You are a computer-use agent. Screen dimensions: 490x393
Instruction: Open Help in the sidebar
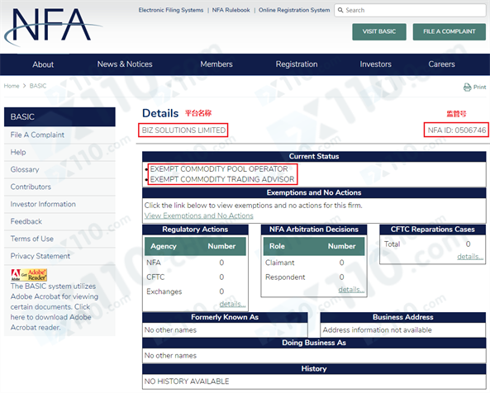(x=59, y=153)
